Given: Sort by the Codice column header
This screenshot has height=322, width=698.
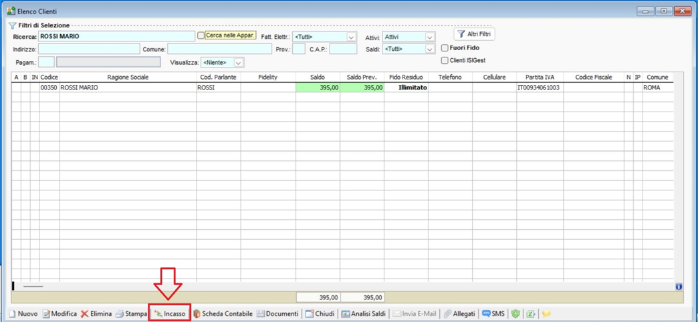Looking at the screenshot, I should [49, 77].
